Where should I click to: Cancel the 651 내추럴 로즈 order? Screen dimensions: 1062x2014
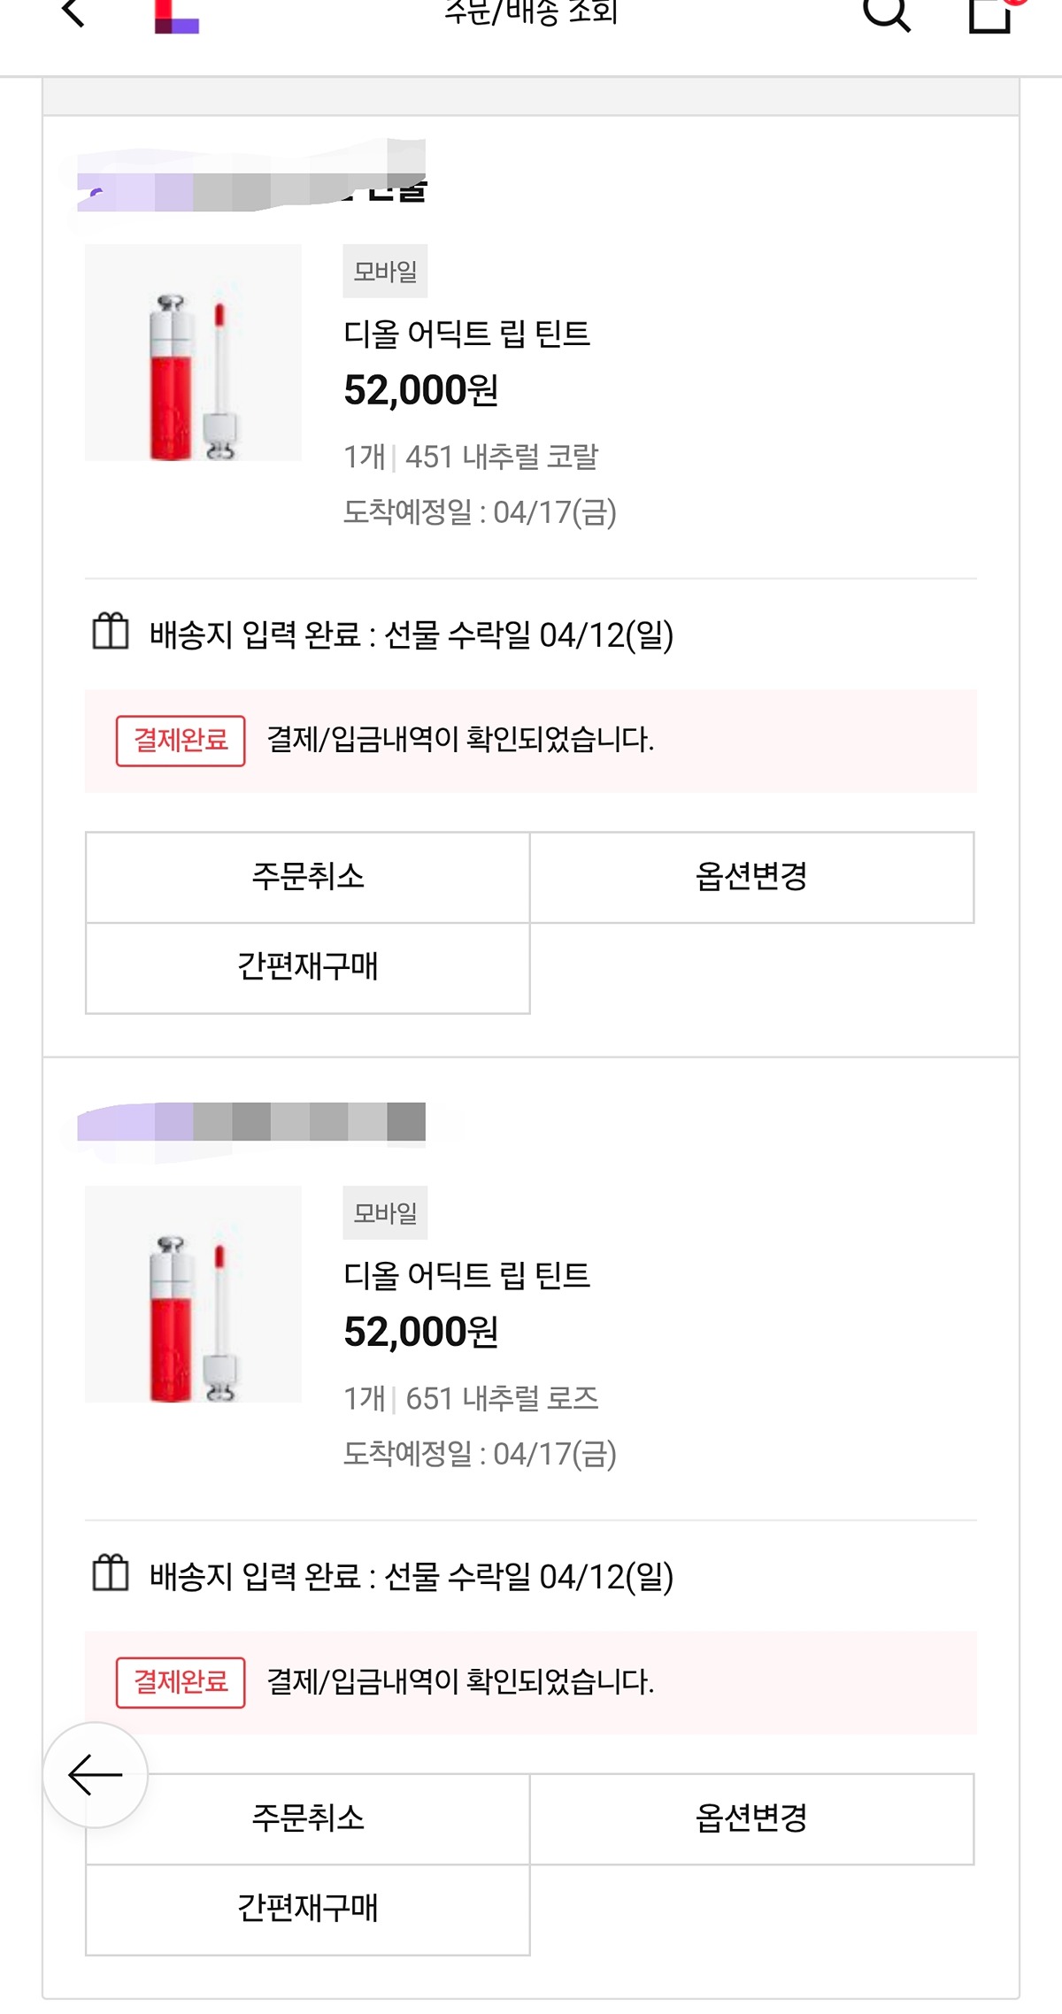pos(308,1818)
